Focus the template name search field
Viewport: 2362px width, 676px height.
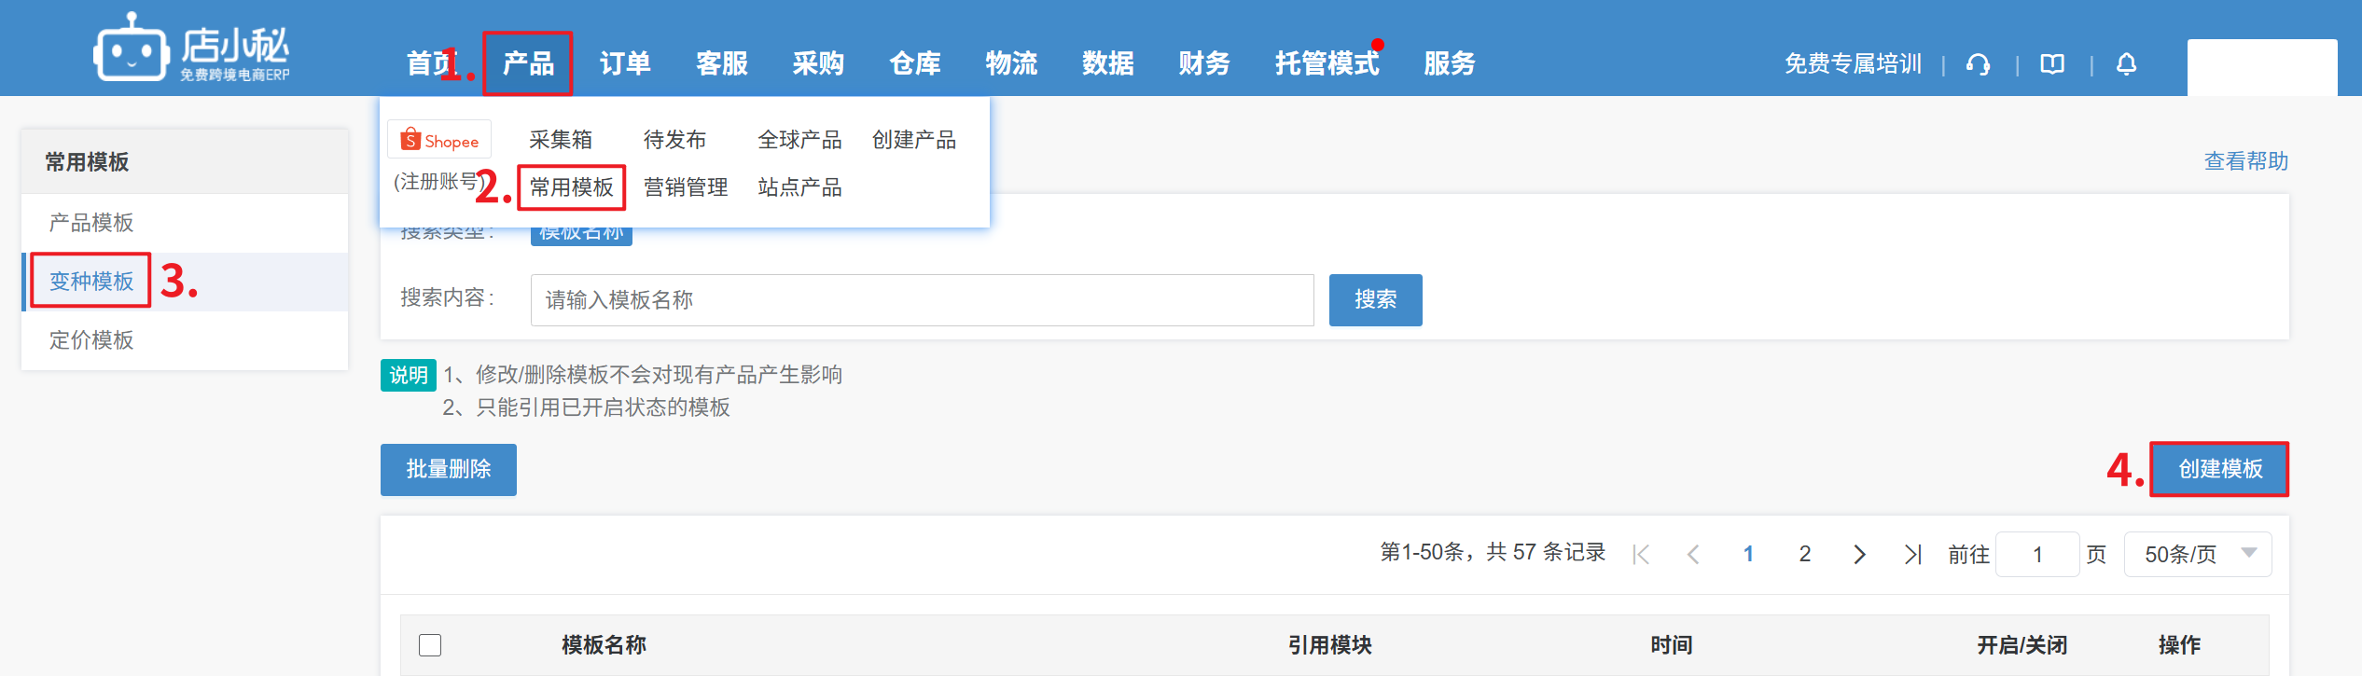point(922,300)
